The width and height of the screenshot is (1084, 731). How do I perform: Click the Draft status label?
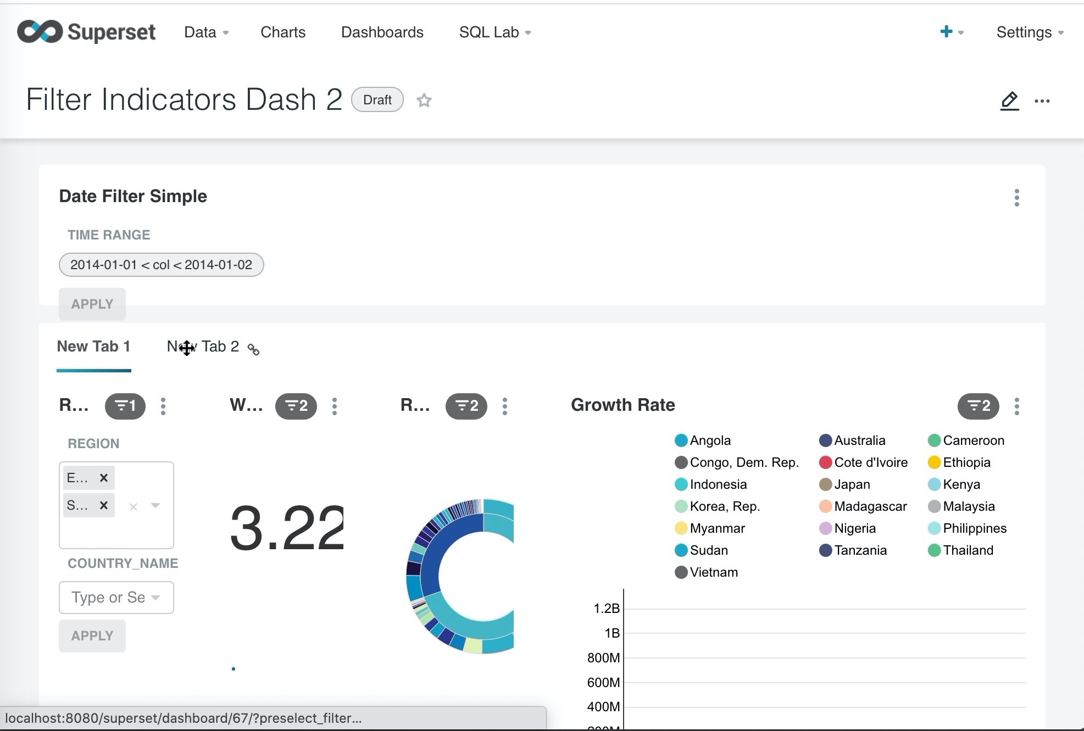376,100
